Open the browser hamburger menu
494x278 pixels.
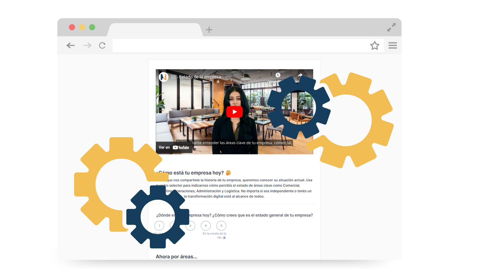[393, 46]
